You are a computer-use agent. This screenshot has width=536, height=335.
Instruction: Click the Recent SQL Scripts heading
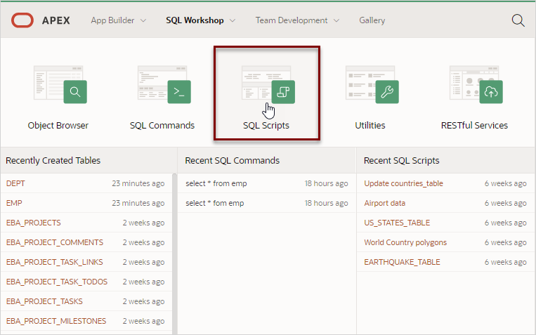click(401, 160)
